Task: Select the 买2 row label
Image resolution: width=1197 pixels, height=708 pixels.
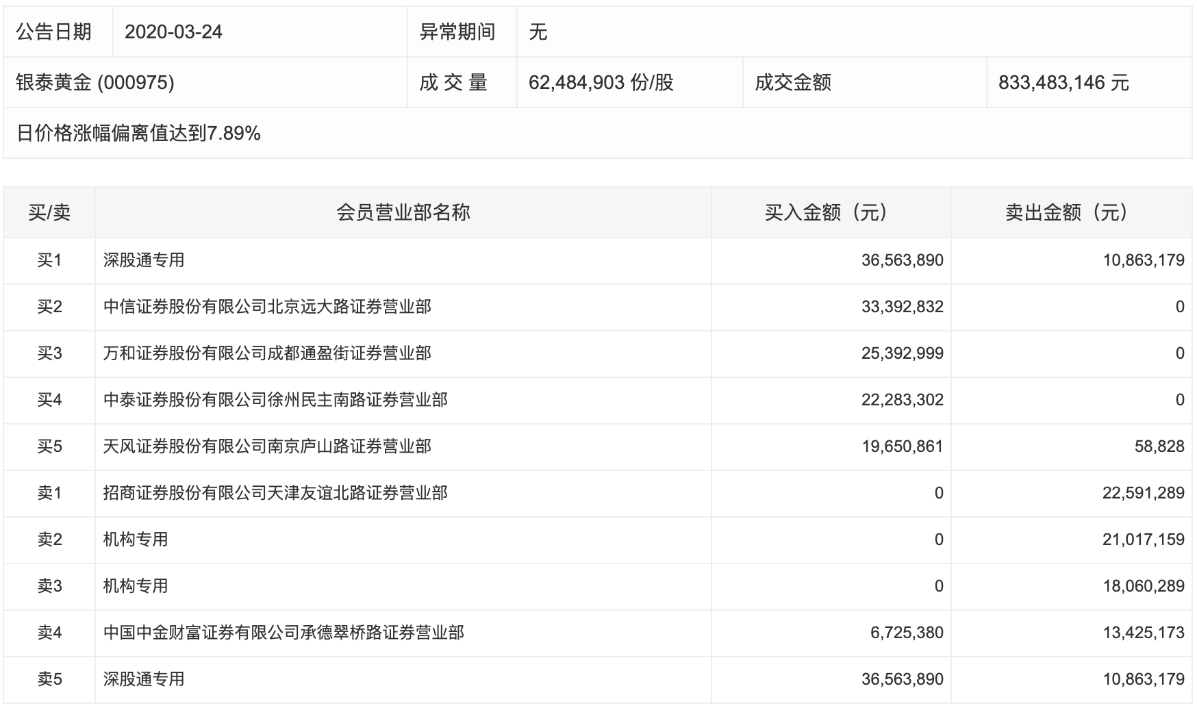Action: coord(49,307)
